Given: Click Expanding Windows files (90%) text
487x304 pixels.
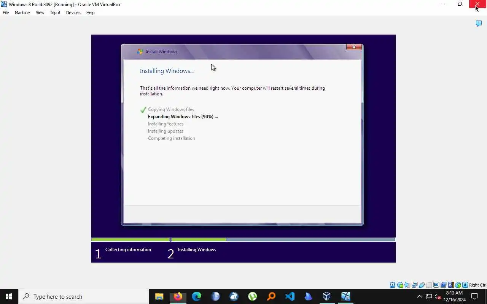Looking at the screenshot, I should coord(183,117).
